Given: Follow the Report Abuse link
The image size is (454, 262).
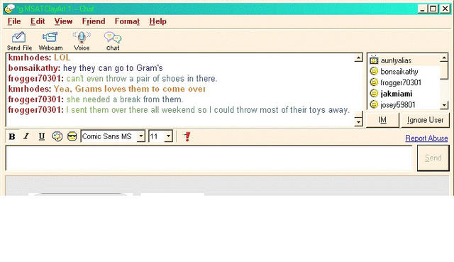Looking at the screenshot, I should coord(426,138).
